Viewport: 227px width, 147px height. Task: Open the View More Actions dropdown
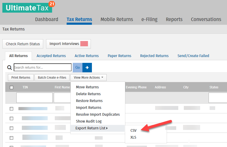coord(88,78)
